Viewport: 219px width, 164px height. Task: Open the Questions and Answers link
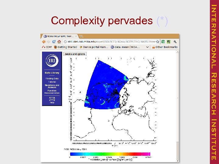click(x=52, y=86)
